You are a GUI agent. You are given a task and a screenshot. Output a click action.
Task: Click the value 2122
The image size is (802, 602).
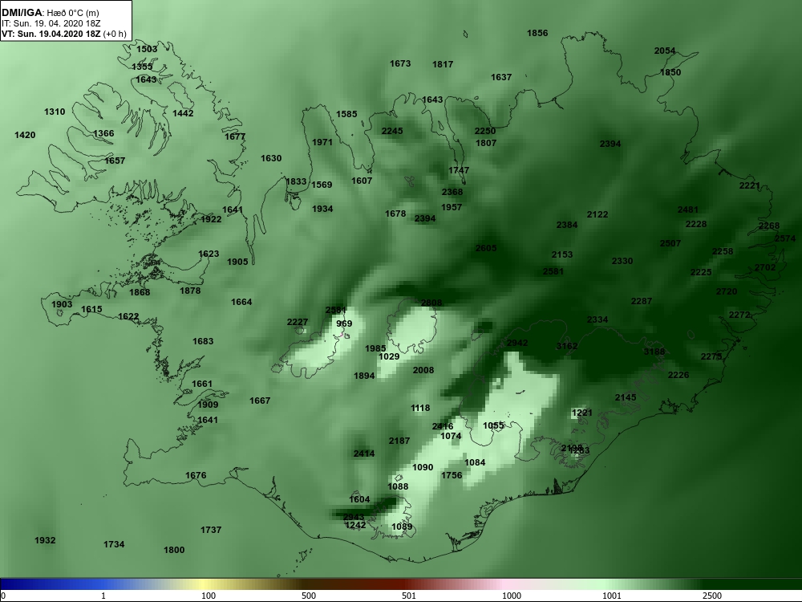pos(597,215)
